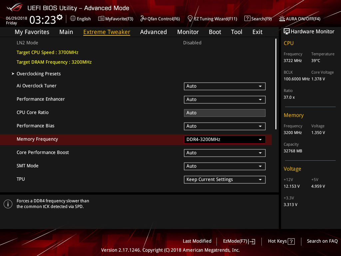This screenshot has height=256, width=341.
Task: Launch EZ Tuning Wizard(F11)
Action: click(212, 19)
